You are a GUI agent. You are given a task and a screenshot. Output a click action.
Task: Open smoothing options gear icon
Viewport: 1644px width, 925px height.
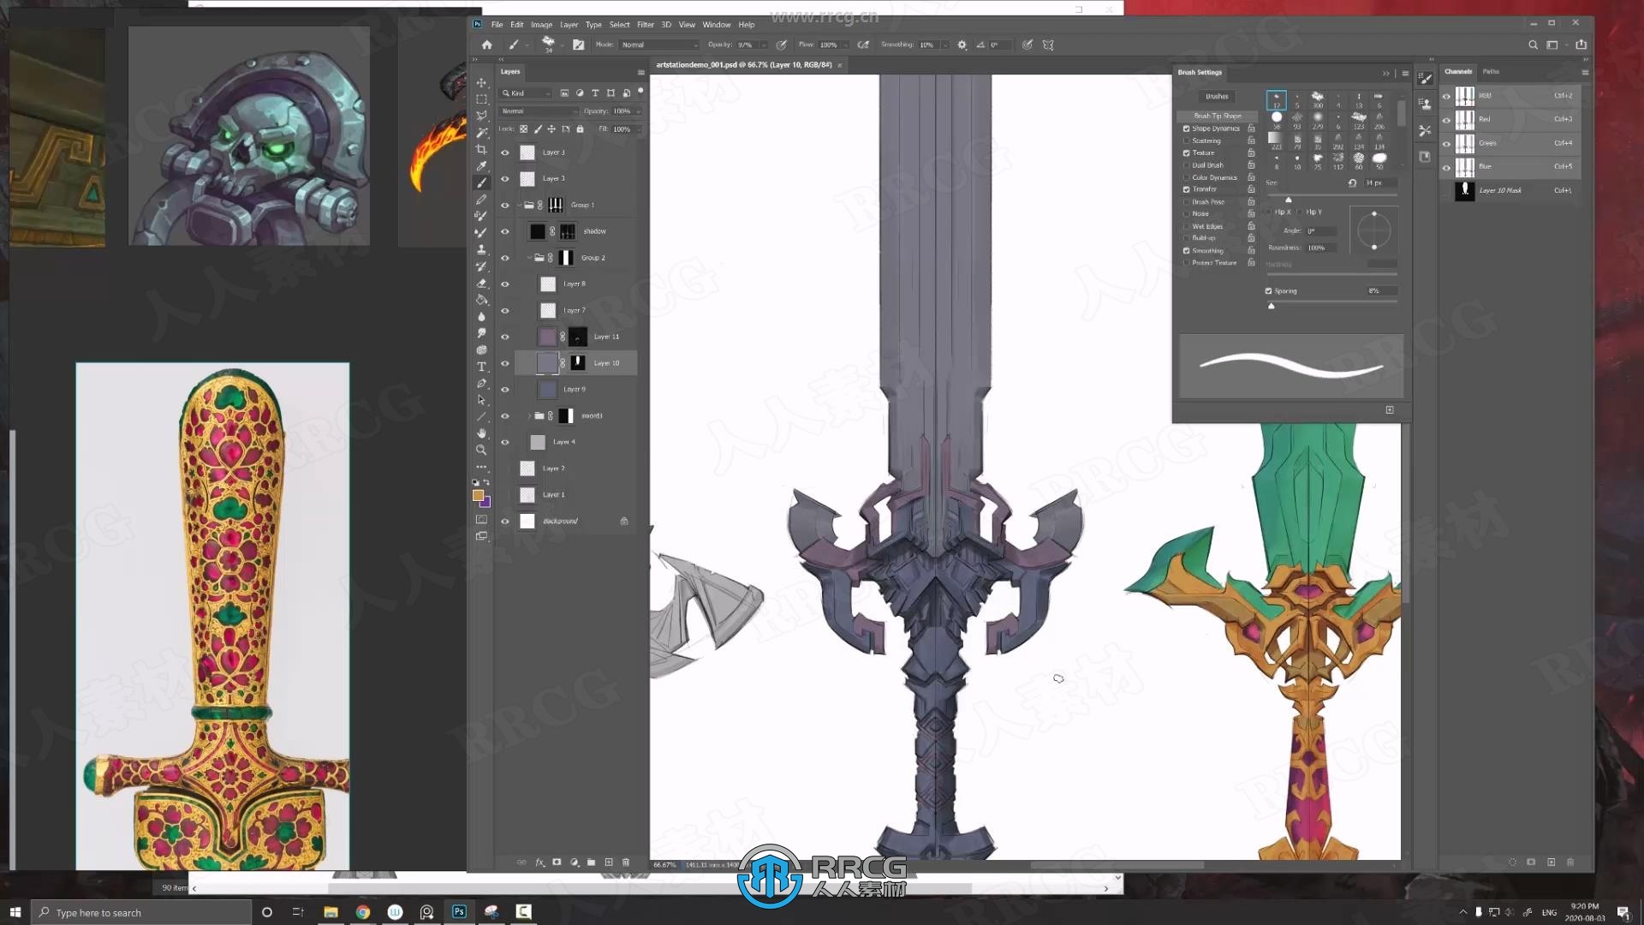tap(962, 45)
